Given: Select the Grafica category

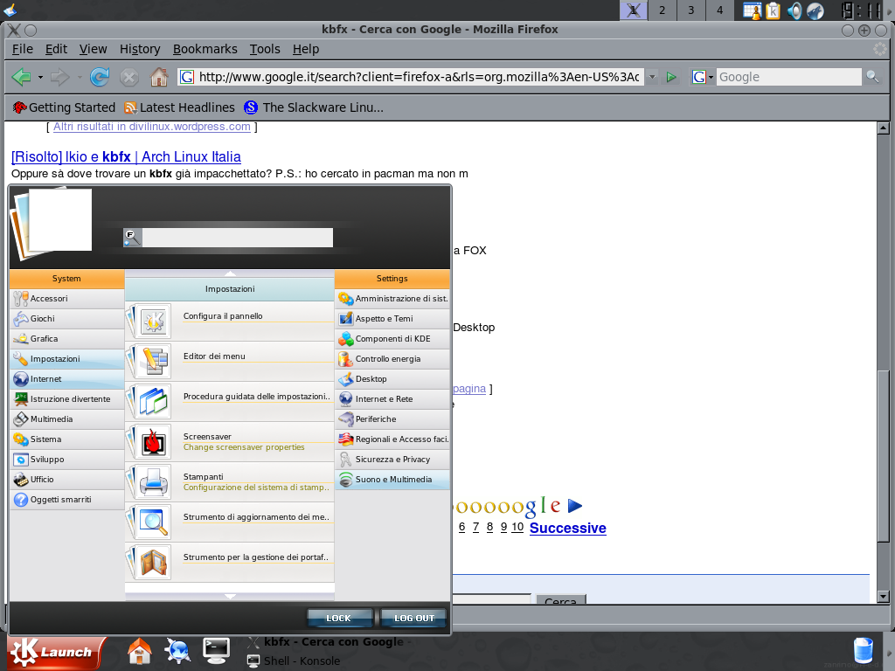Looking at the screenshot, I should 67,338.
